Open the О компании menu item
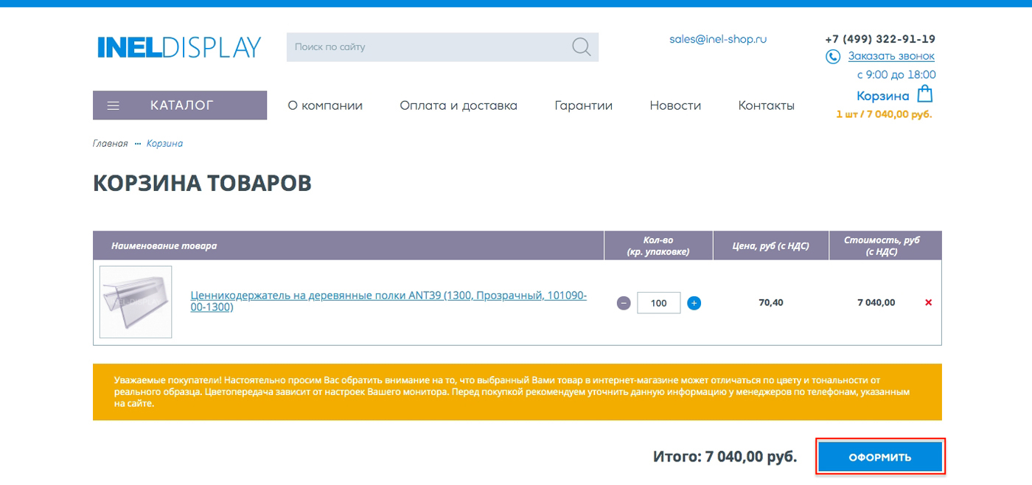The width and height of the screenshot is (1032, 485). click(325, 105)
